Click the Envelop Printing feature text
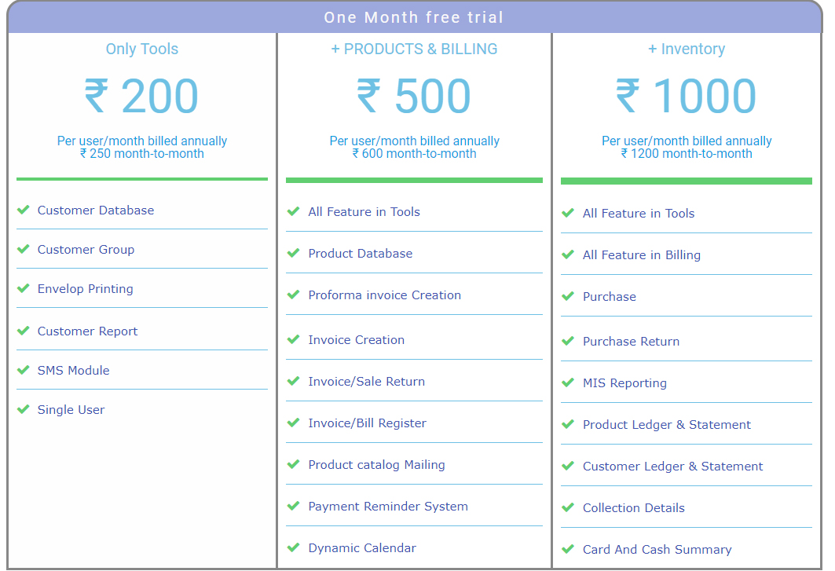 click(86, 288)
